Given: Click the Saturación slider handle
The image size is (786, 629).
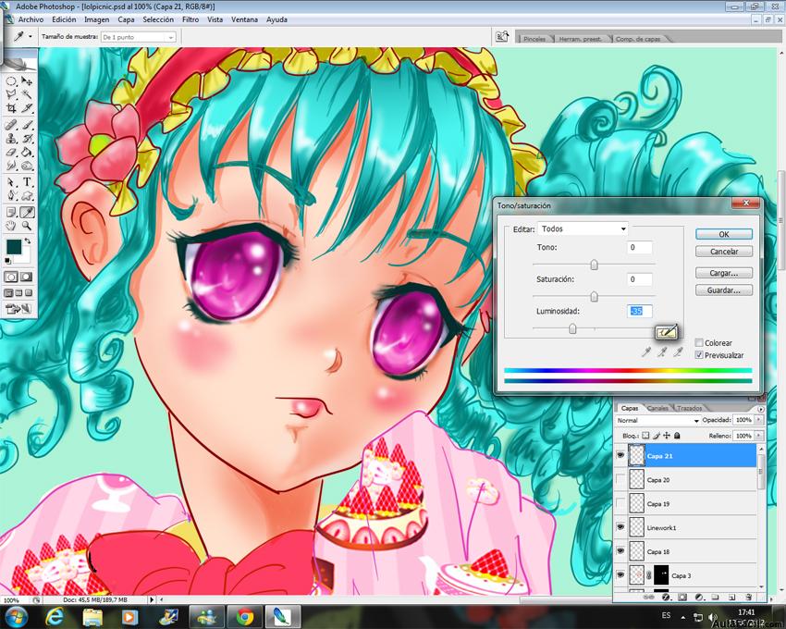Looking at the screenshot, I should [594, 297].
